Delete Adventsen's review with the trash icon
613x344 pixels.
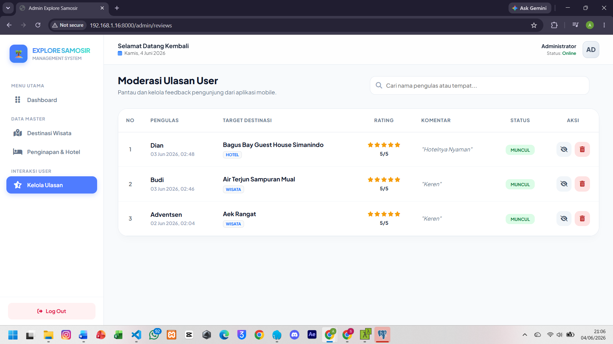582,218
